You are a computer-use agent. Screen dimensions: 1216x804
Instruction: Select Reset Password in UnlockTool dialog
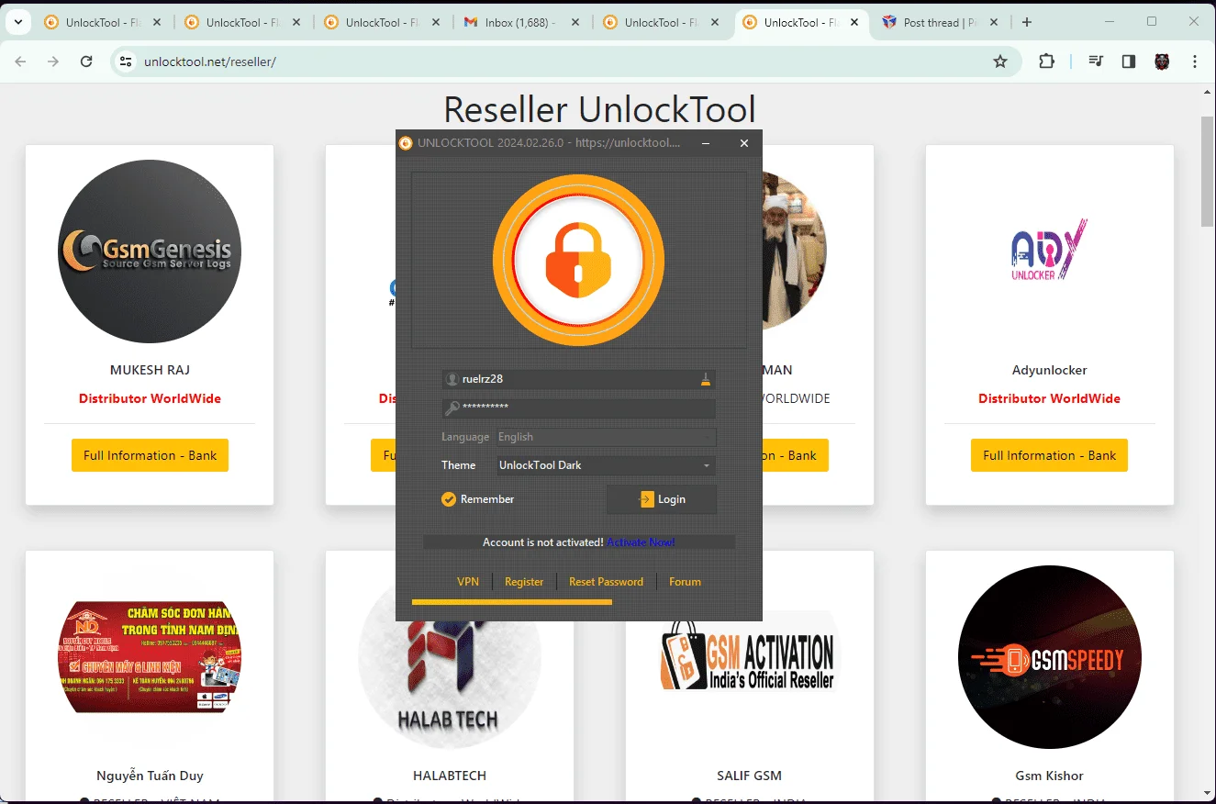[x=606, y=582]
